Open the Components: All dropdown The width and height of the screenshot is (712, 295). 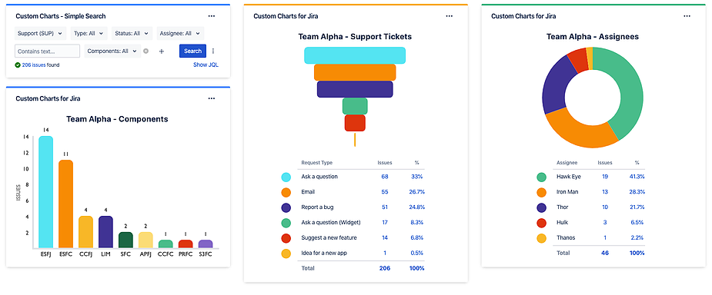(x=112, y=51)
